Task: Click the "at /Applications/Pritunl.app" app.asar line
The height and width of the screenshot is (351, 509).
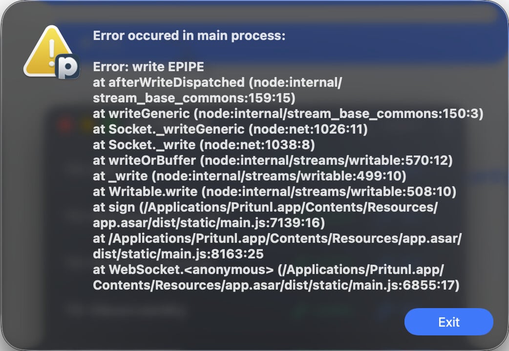Action: [277, 238]
